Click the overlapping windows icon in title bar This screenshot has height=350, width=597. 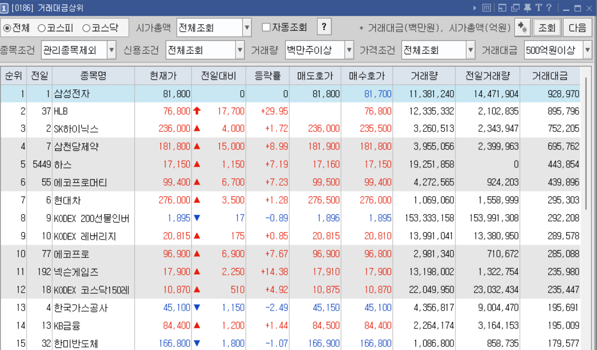coord(516,8)
